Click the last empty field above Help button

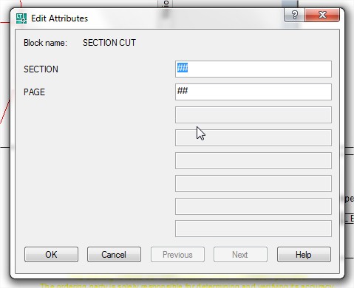(x=253, y=229)
